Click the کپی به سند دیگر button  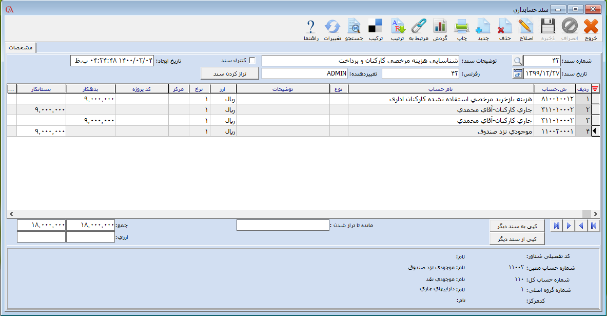click(x=517, y=226)
